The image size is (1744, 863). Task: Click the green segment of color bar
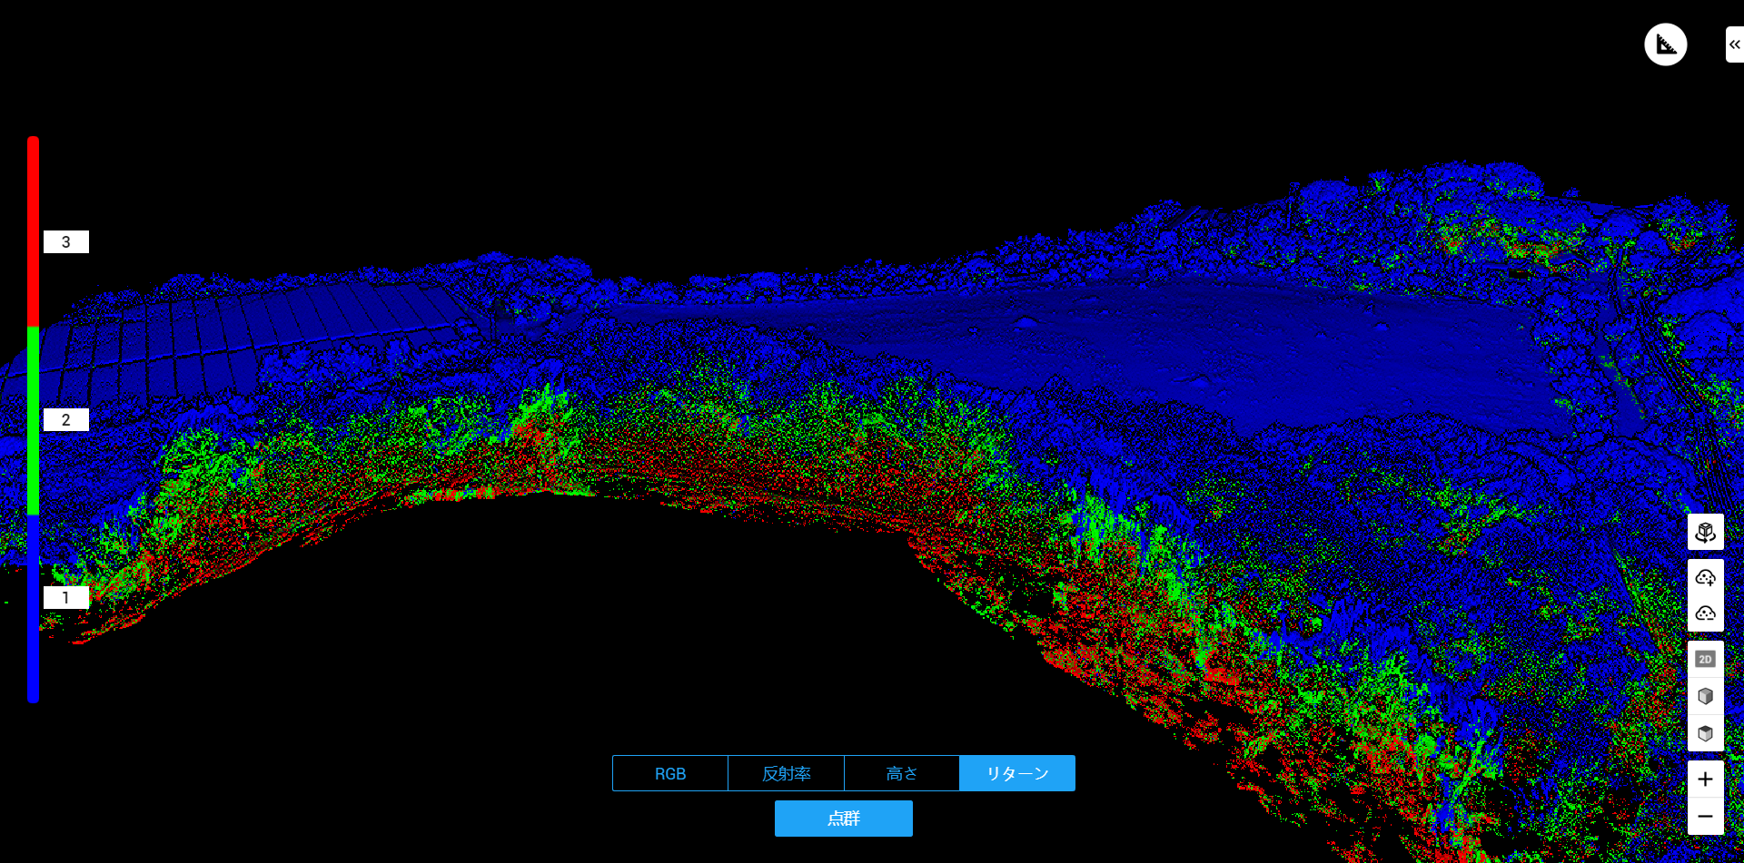tap(33, 421)
